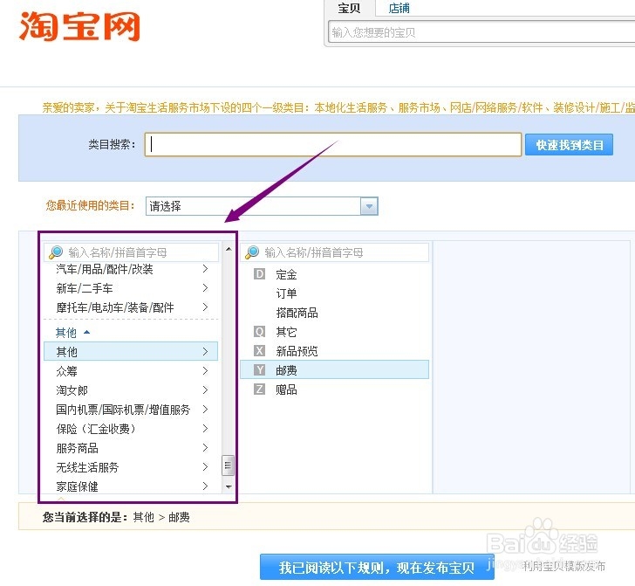Select the highlighted 其他 category row
Screen dimensions: 635x586
point(131,352)
